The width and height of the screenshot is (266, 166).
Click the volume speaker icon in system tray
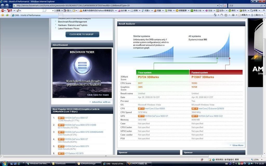click(x=252, y=163)
